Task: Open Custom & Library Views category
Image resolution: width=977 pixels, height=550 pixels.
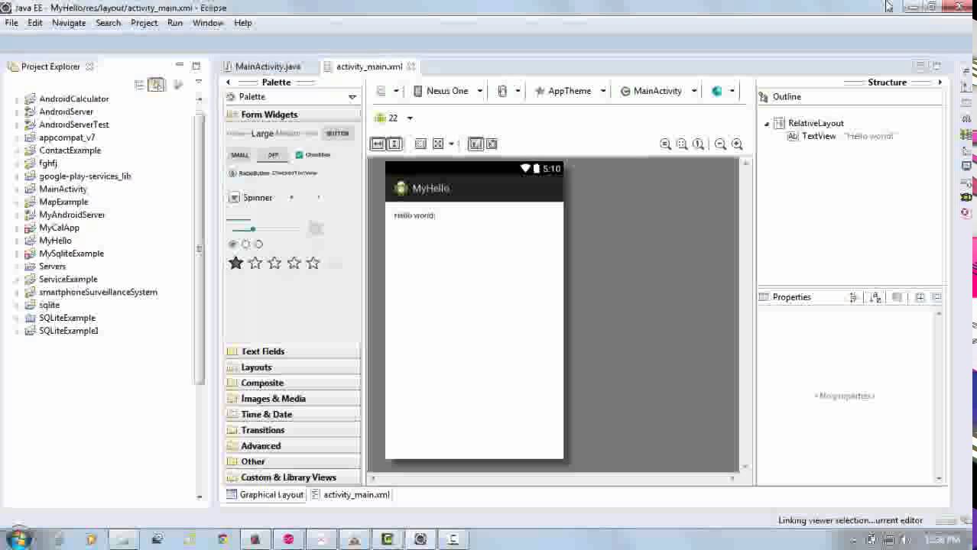Action: point(293,477)
